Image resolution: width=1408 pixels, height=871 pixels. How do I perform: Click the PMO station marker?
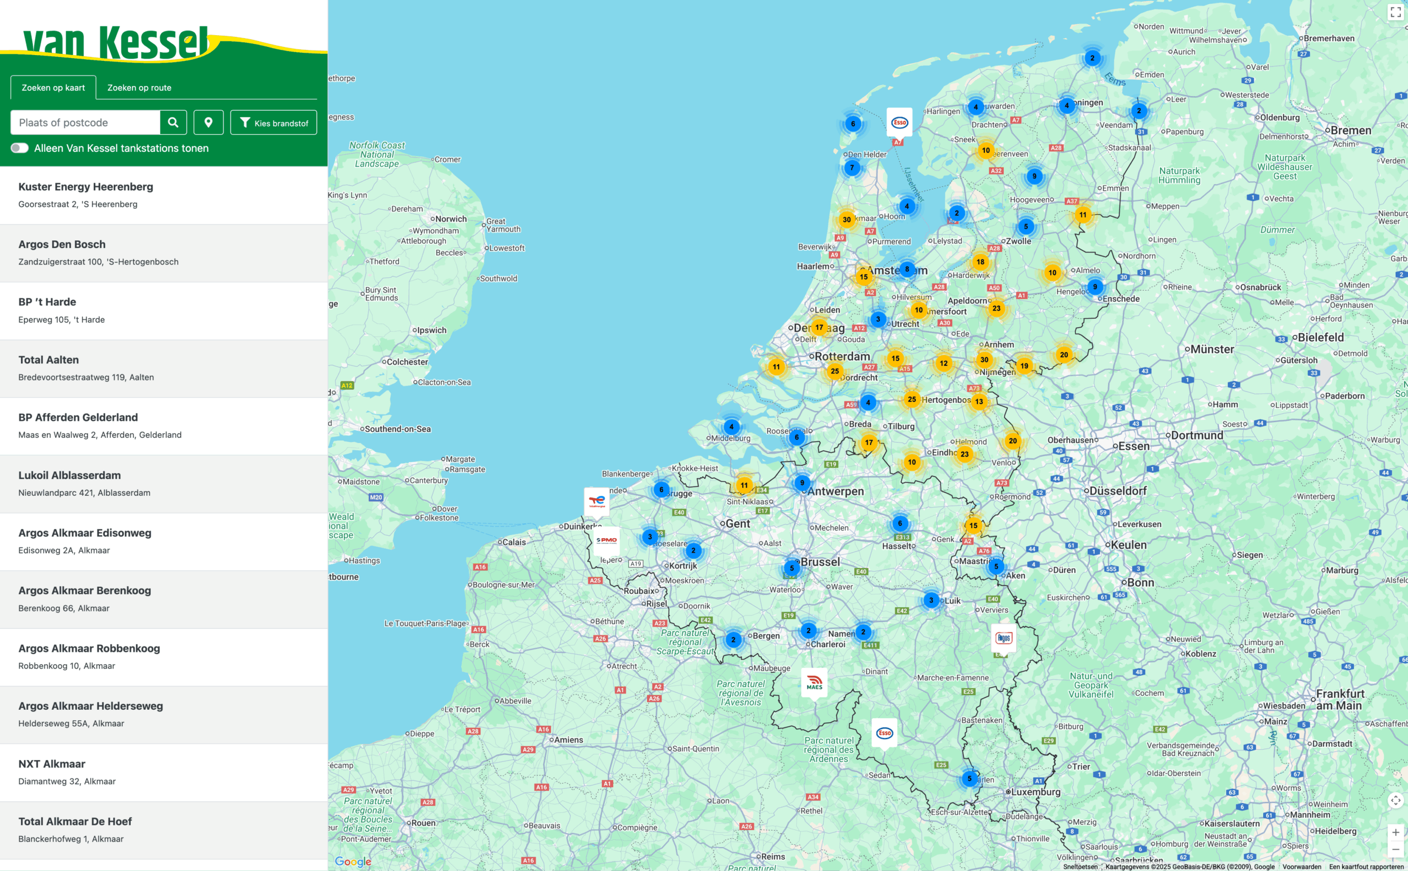click(607, 540)
